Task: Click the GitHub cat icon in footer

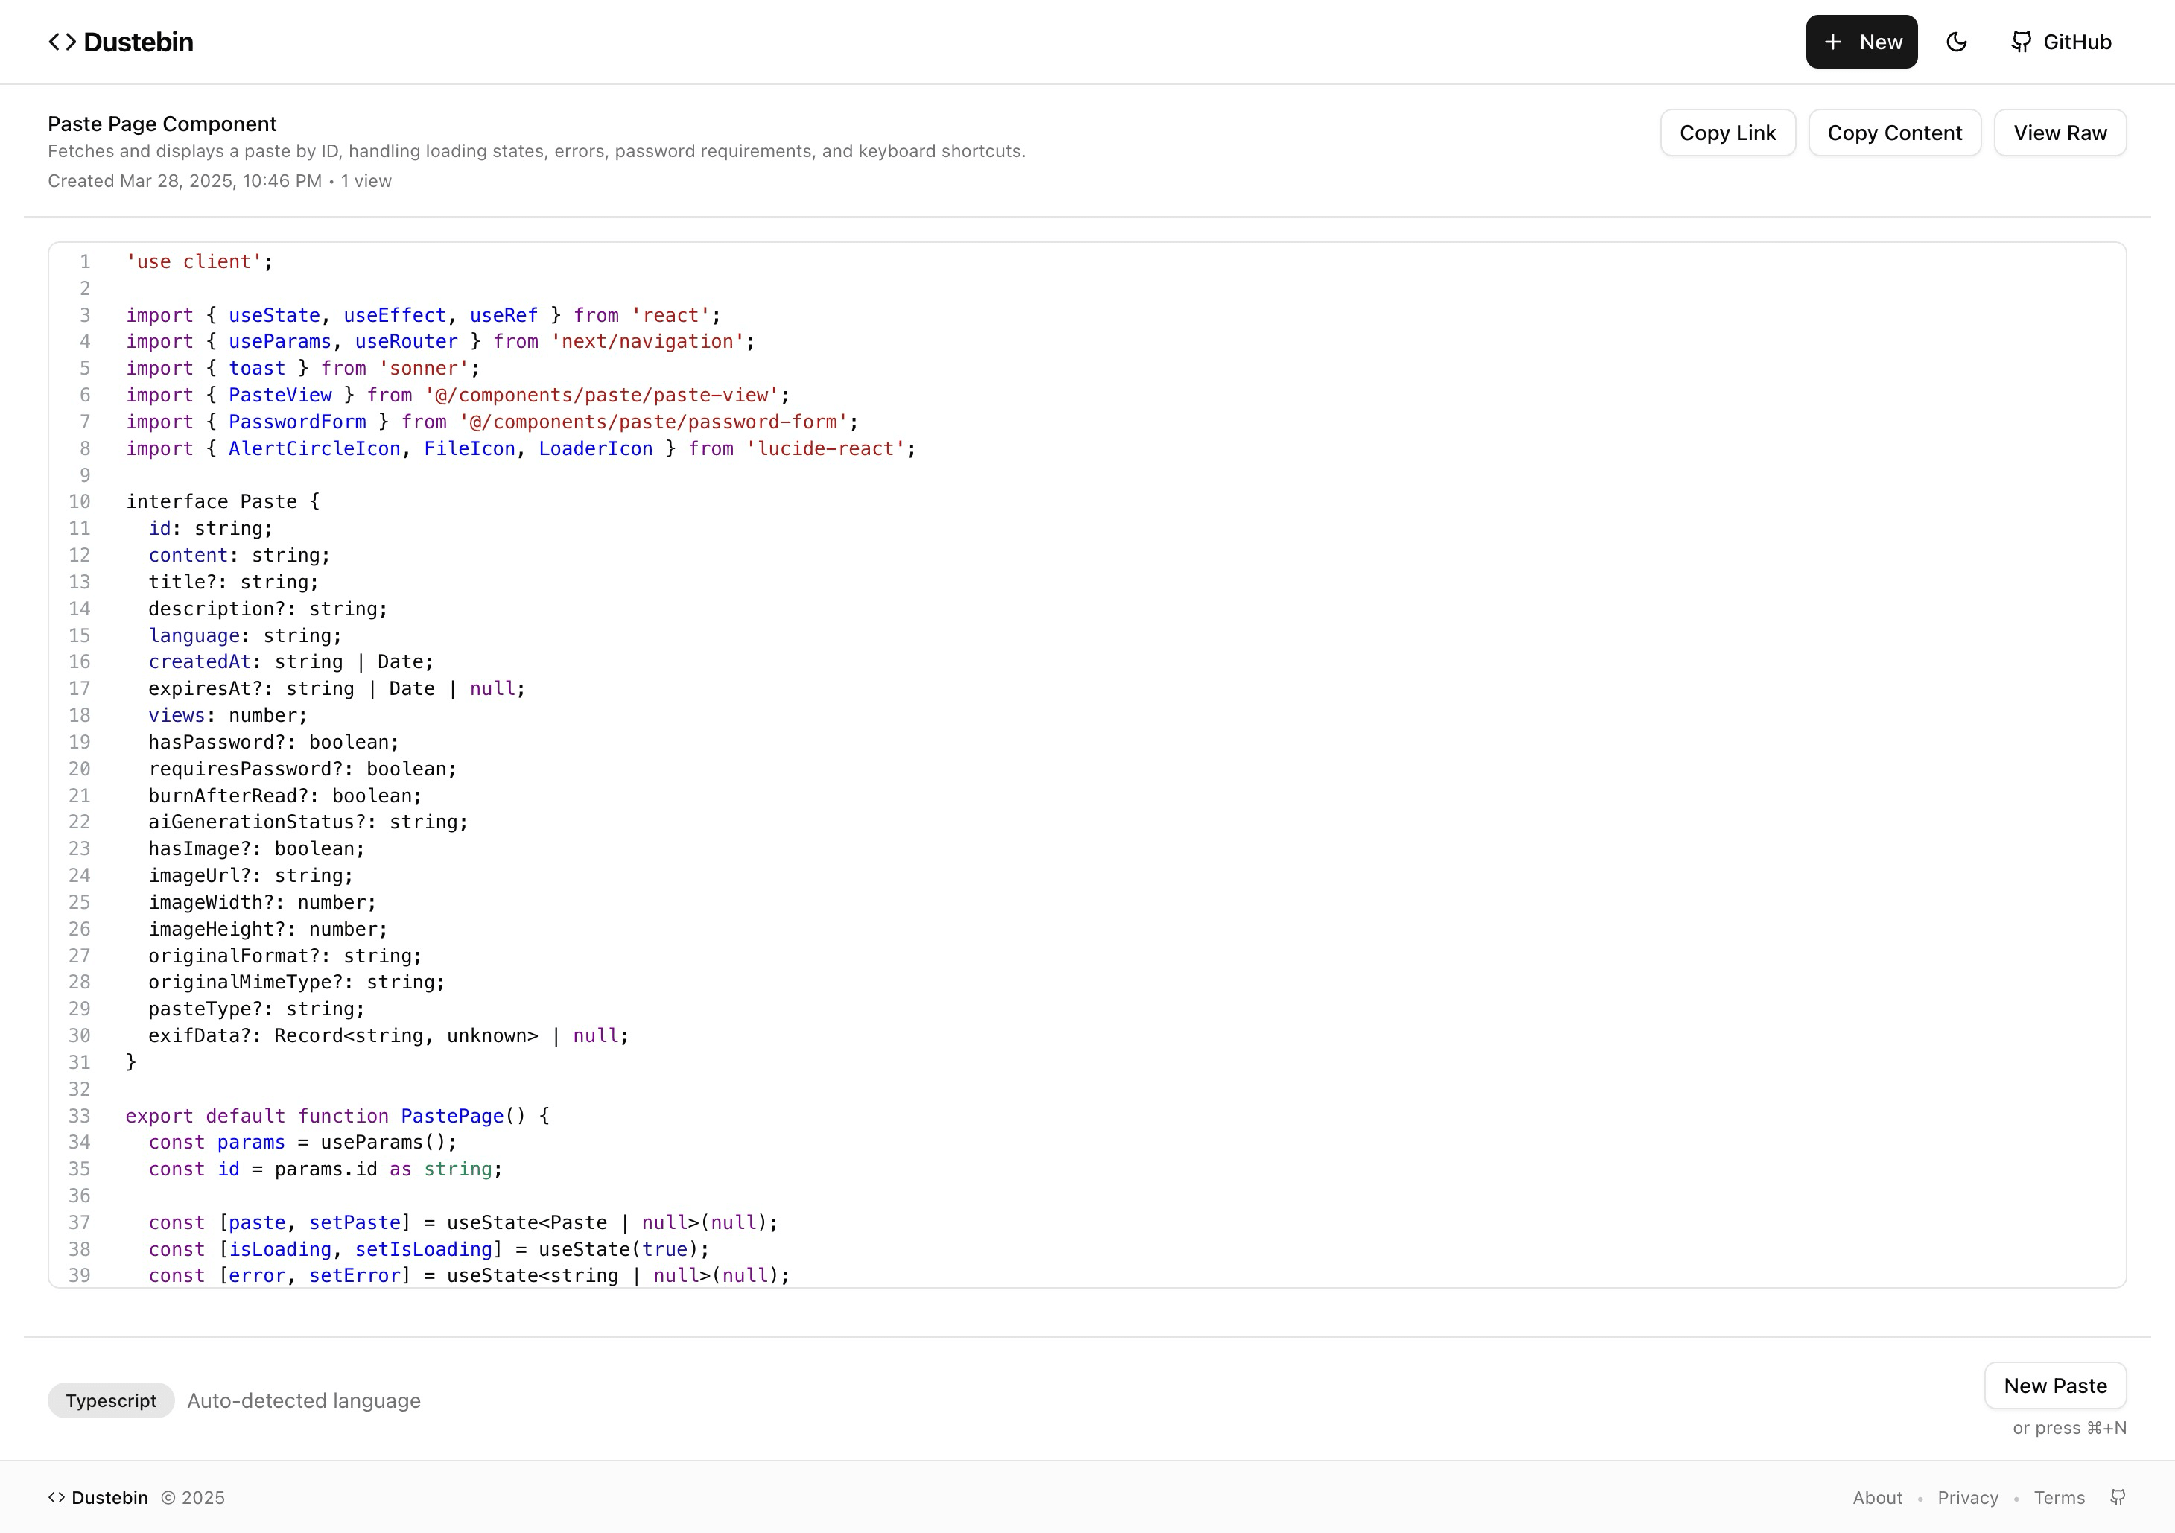Action: (2118, 1497)
